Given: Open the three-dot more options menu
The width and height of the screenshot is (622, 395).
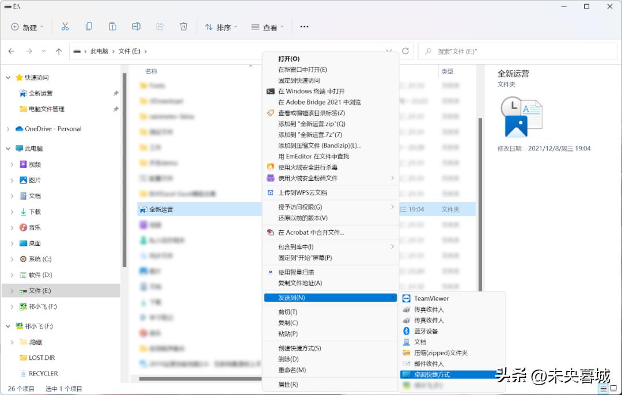Looking at the screenshot, I should tap(305, 26).
